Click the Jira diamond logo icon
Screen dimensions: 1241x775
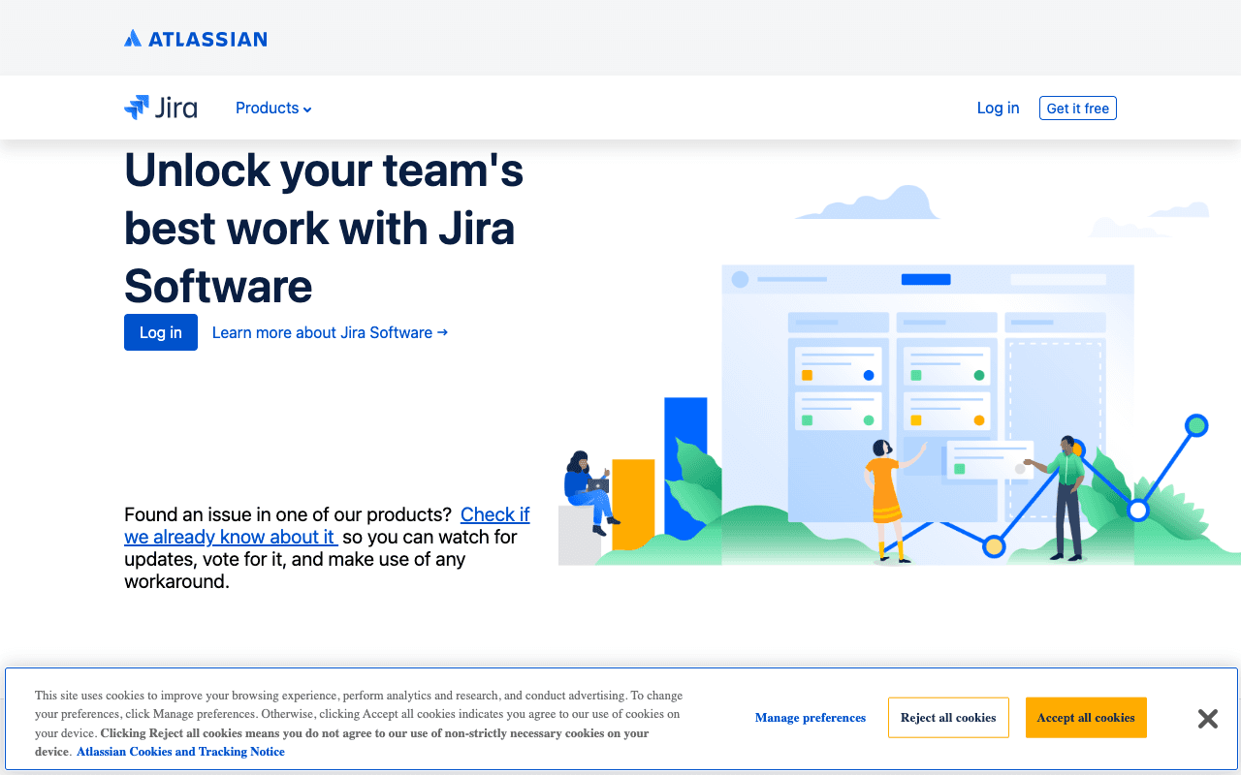tap(139, 108)
